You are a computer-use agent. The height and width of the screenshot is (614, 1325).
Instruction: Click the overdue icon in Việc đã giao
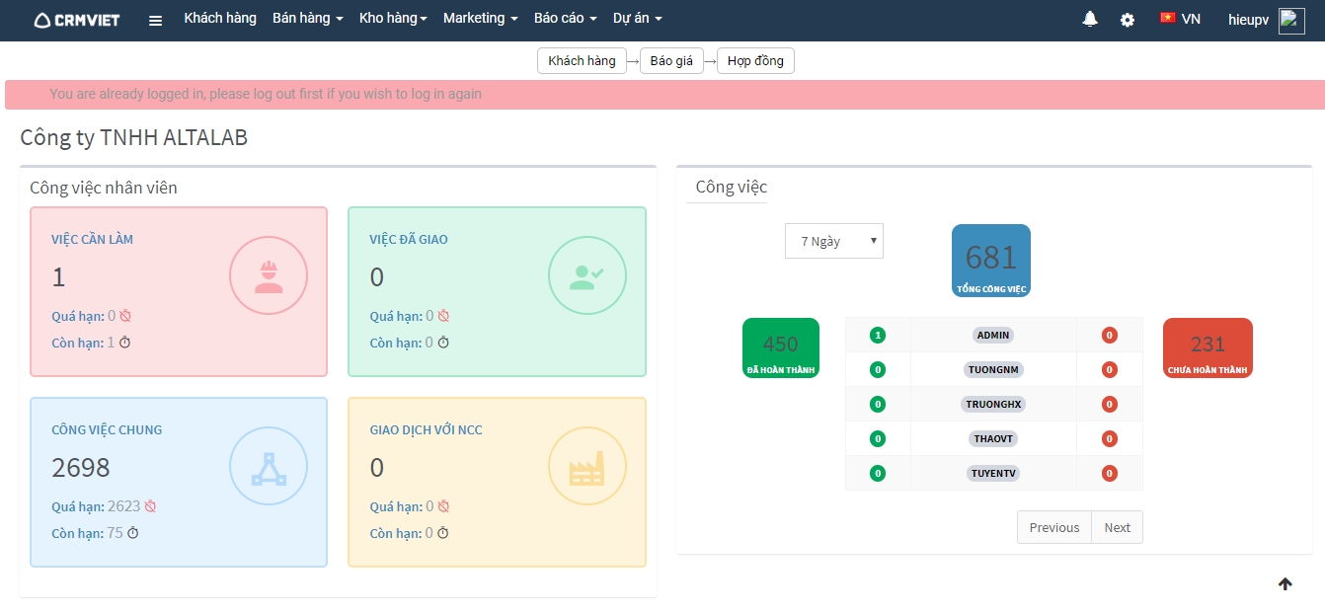tap(443, 316)
